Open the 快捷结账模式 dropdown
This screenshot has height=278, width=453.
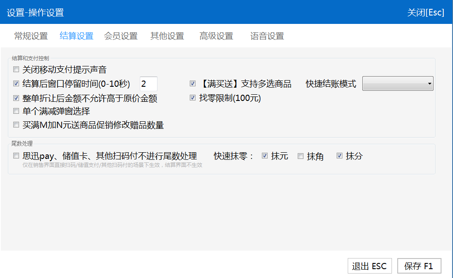tap(398, 83)
